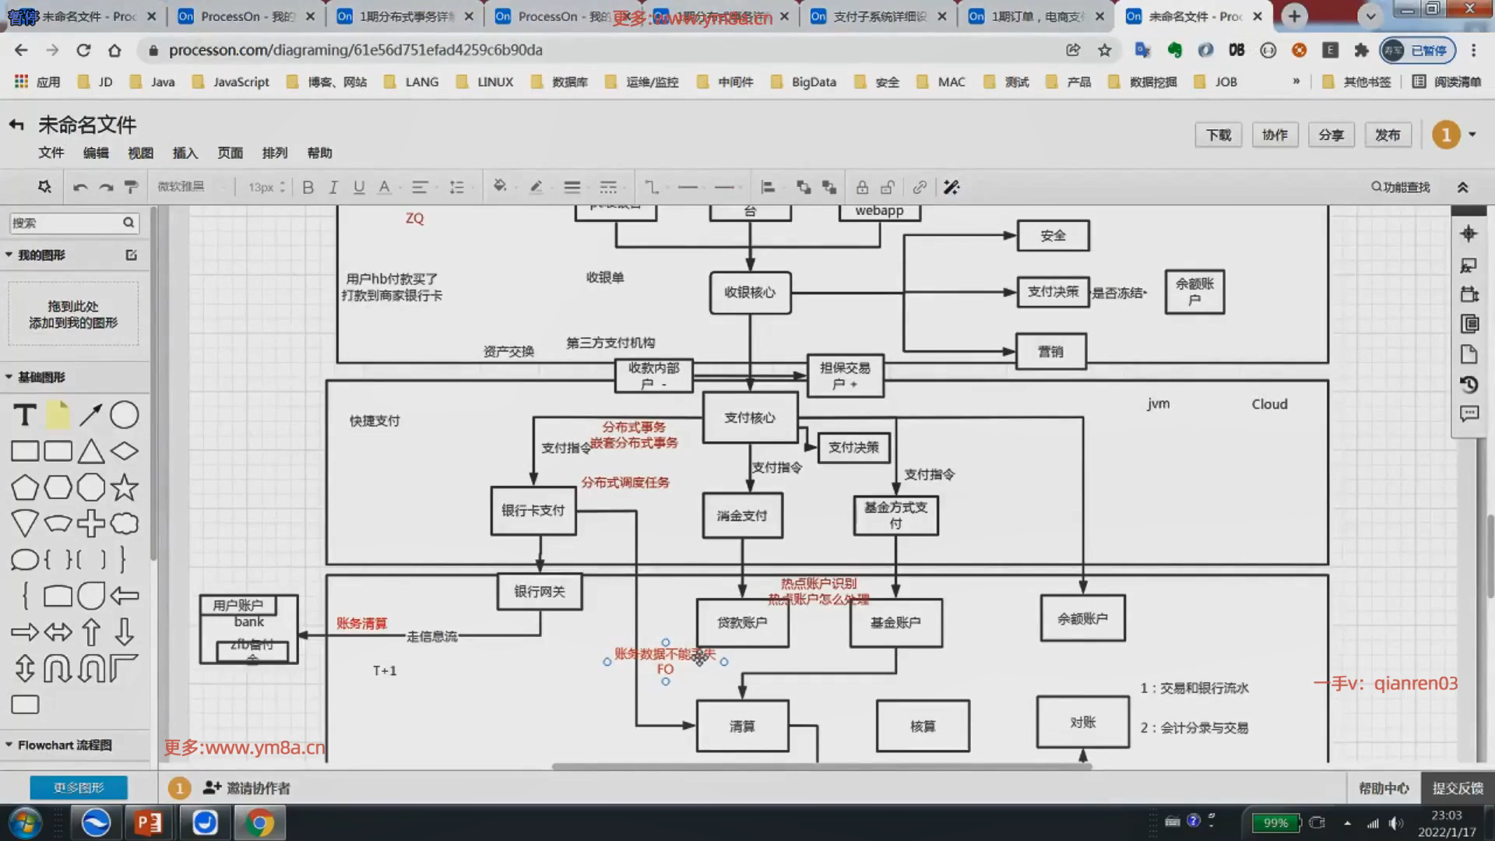Toggle bold text formatting
The width and height of the screenshot is (1495, 841).
[308, 187]
